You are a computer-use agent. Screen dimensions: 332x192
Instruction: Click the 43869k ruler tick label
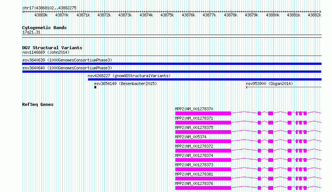point(41,15)
